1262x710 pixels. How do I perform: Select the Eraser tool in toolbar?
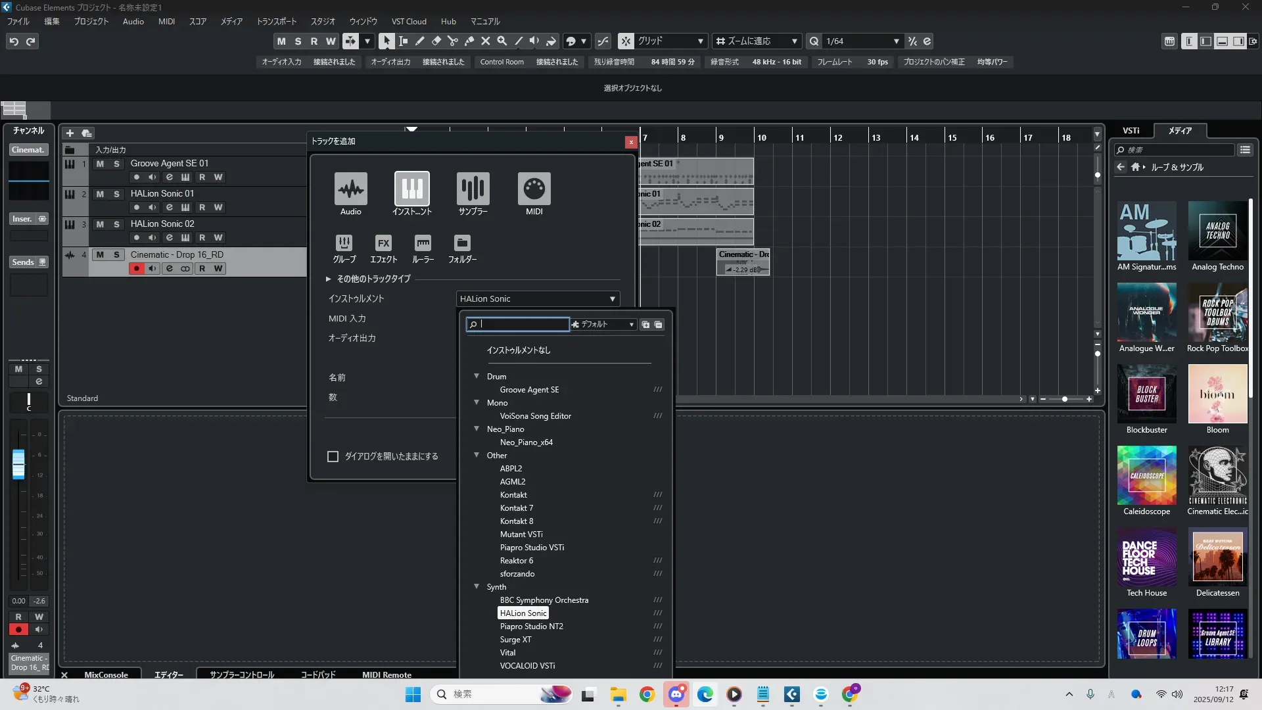(436, 41)
